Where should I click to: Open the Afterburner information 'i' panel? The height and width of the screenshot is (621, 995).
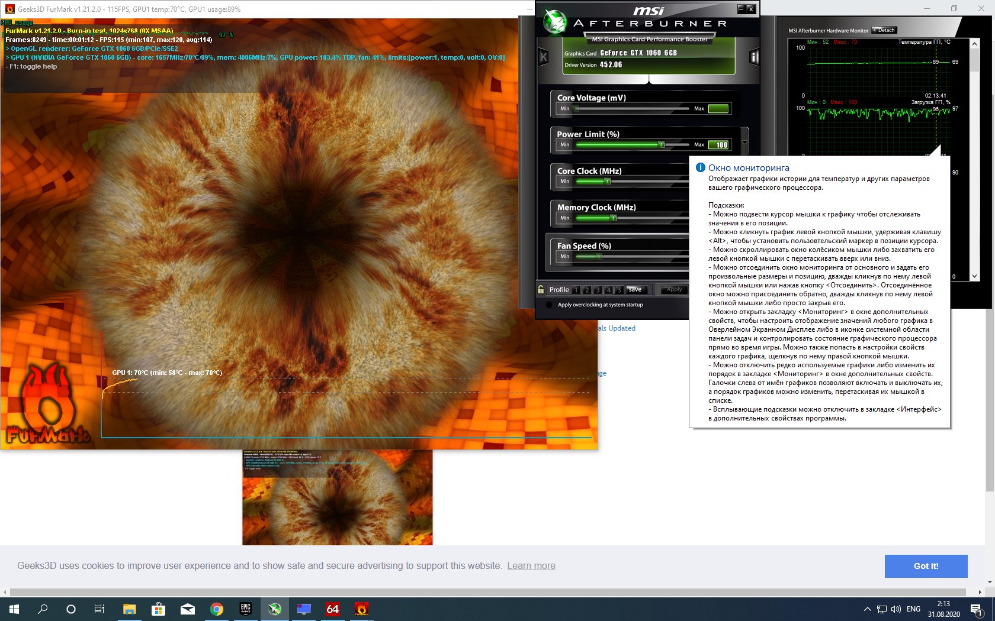pyautogui.click(x=754, y=57)
